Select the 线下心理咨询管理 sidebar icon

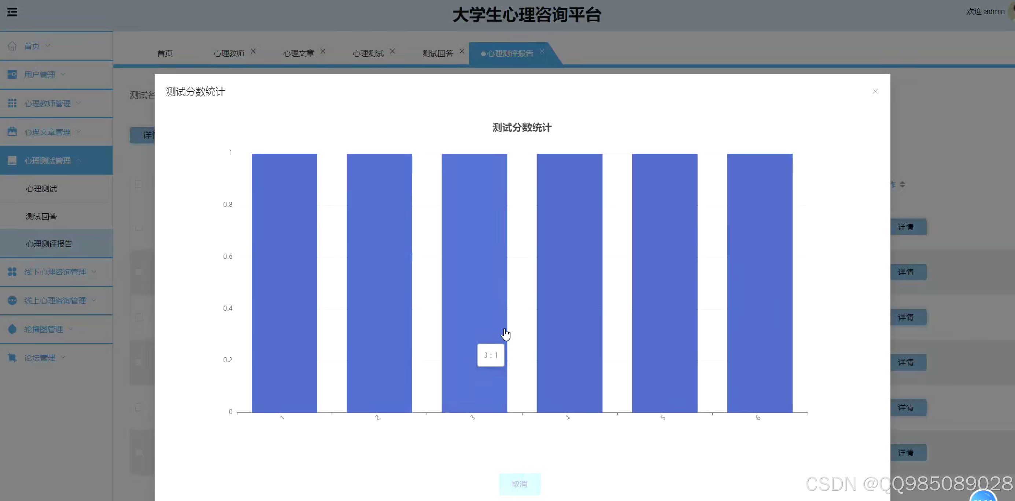12,272
